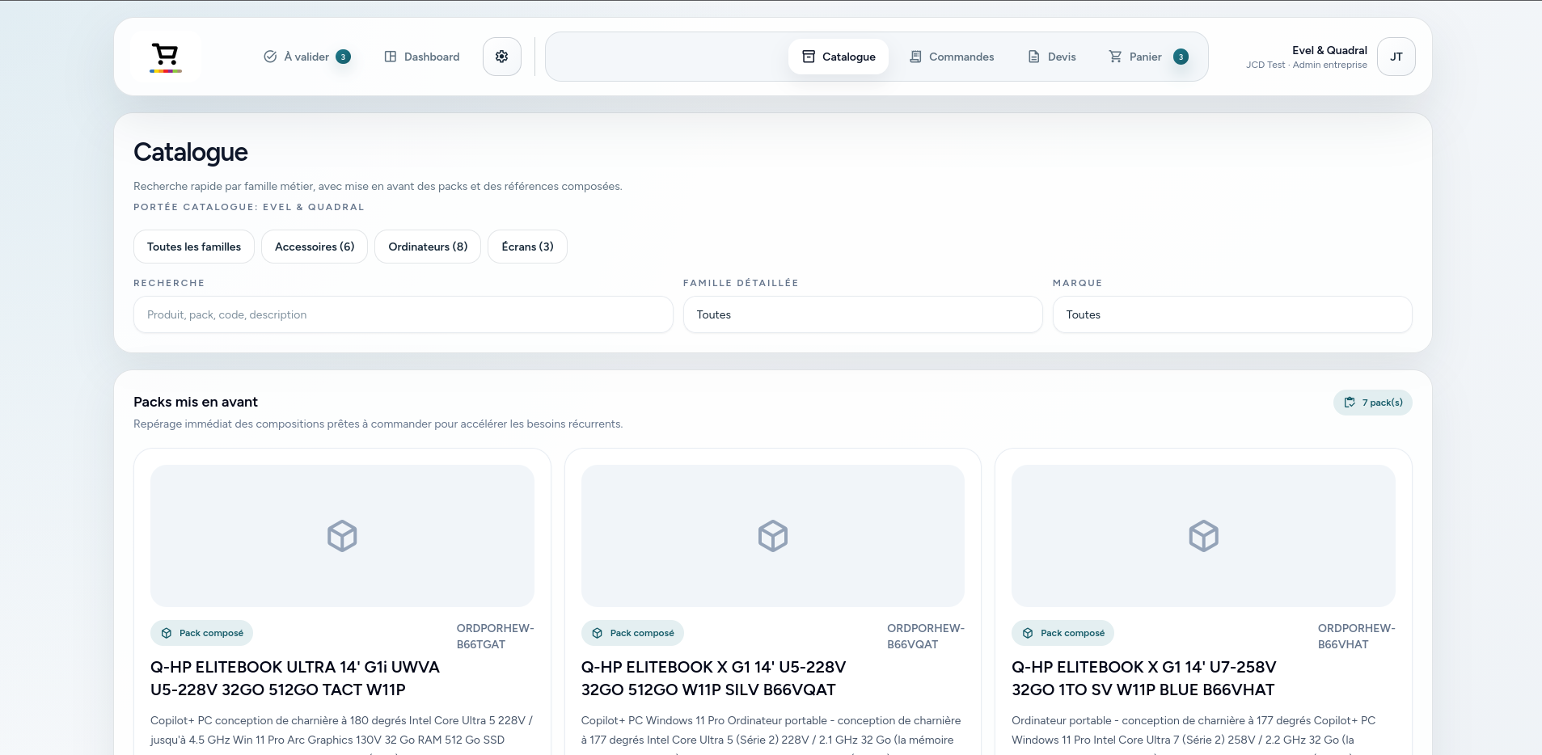Click the Catalogue page heading

coord(191,152)
